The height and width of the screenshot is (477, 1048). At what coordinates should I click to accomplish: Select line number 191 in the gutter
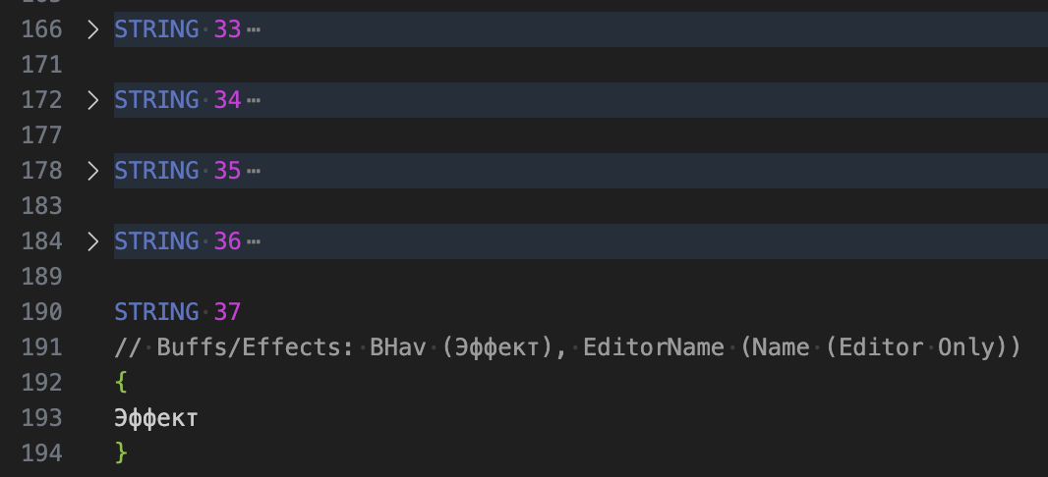[41, 347]
